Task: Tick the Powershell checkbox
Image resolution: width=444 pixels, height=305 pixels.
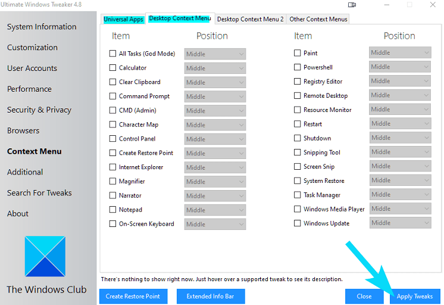Action: coord(298,67)
